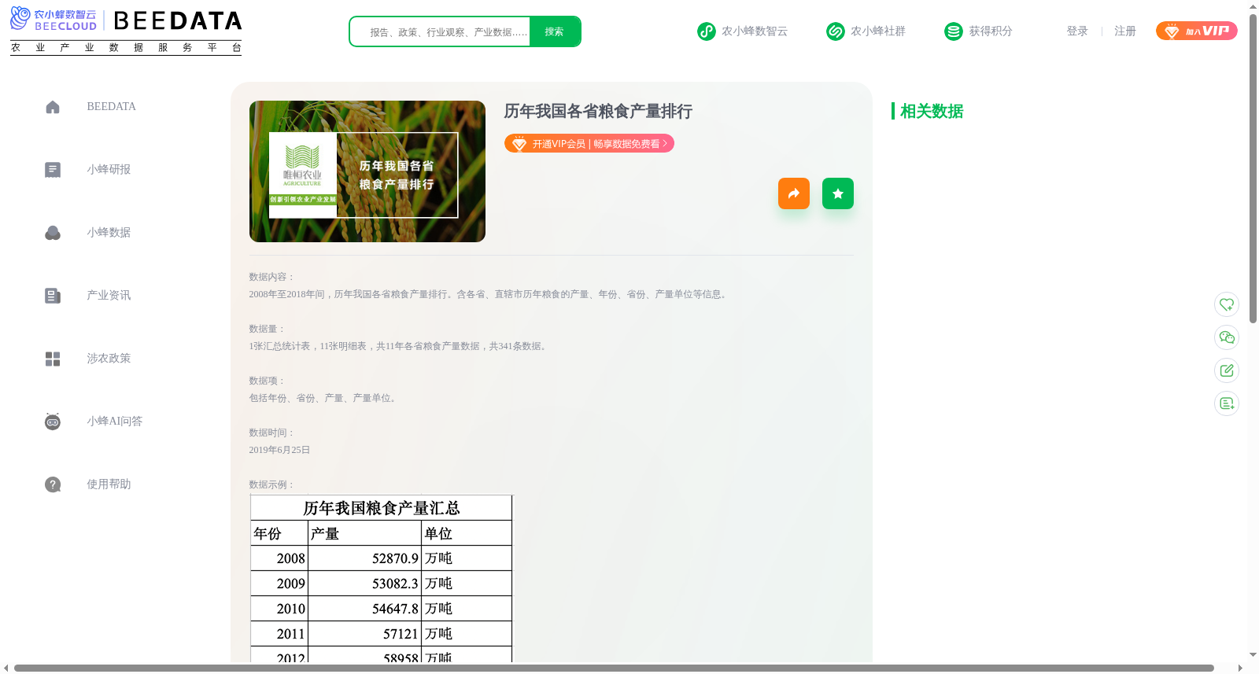Click the 开通VIP会员 promotional banner
Viewport: 1259px width, 674px height.
589,143
